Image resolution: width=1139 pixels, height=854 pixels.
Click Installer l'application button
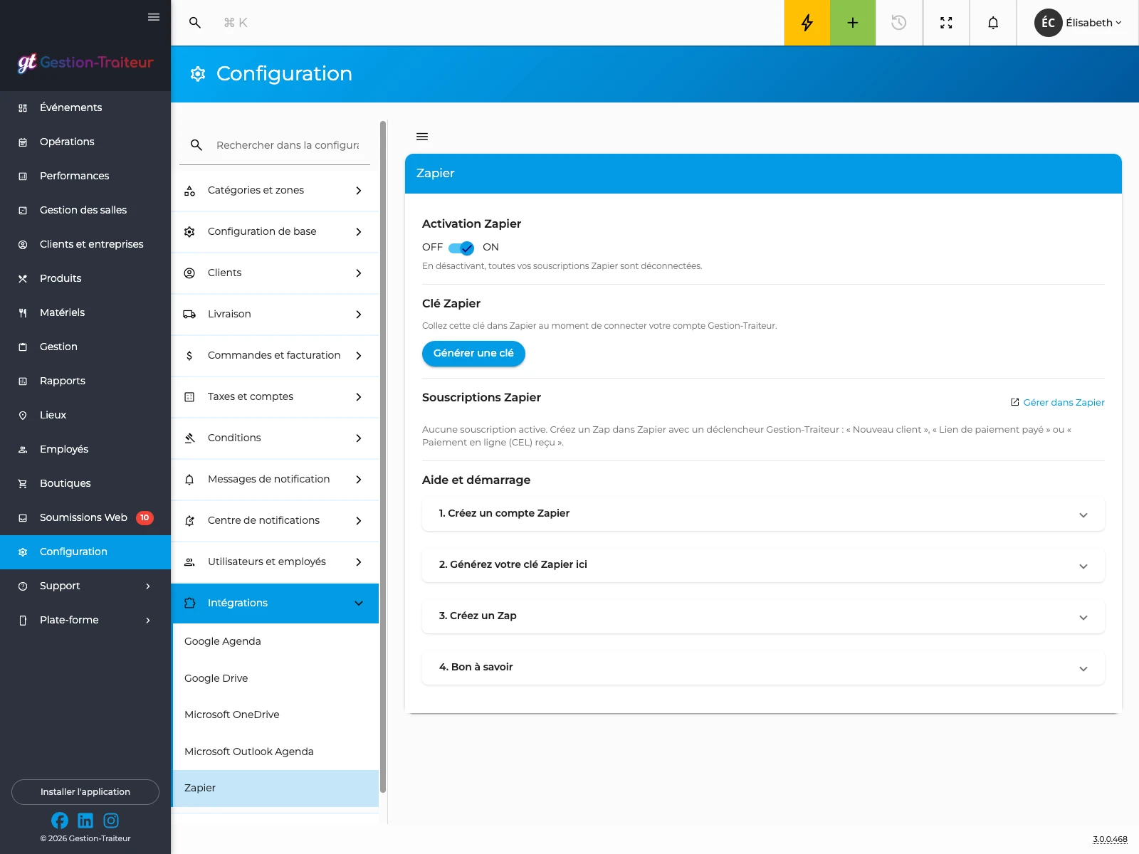(85, 791)
